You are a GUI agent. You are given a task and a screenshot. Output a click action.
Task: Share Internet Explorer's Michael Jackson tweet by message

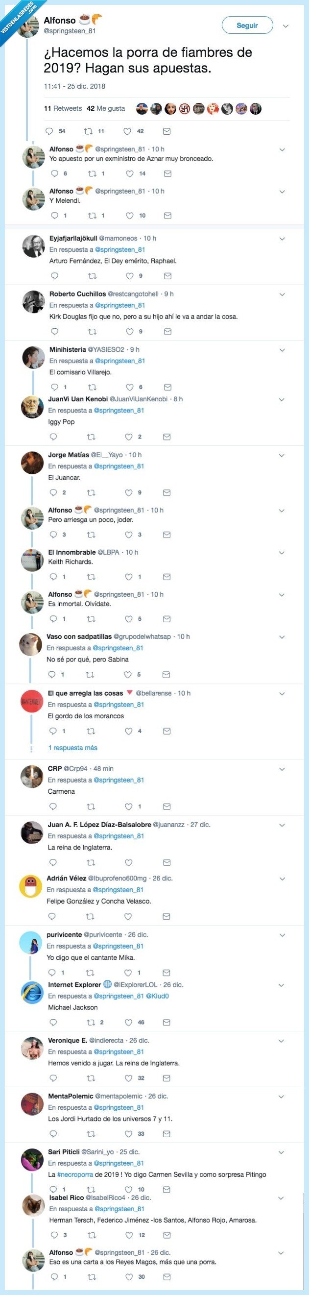click(167, 1022)
